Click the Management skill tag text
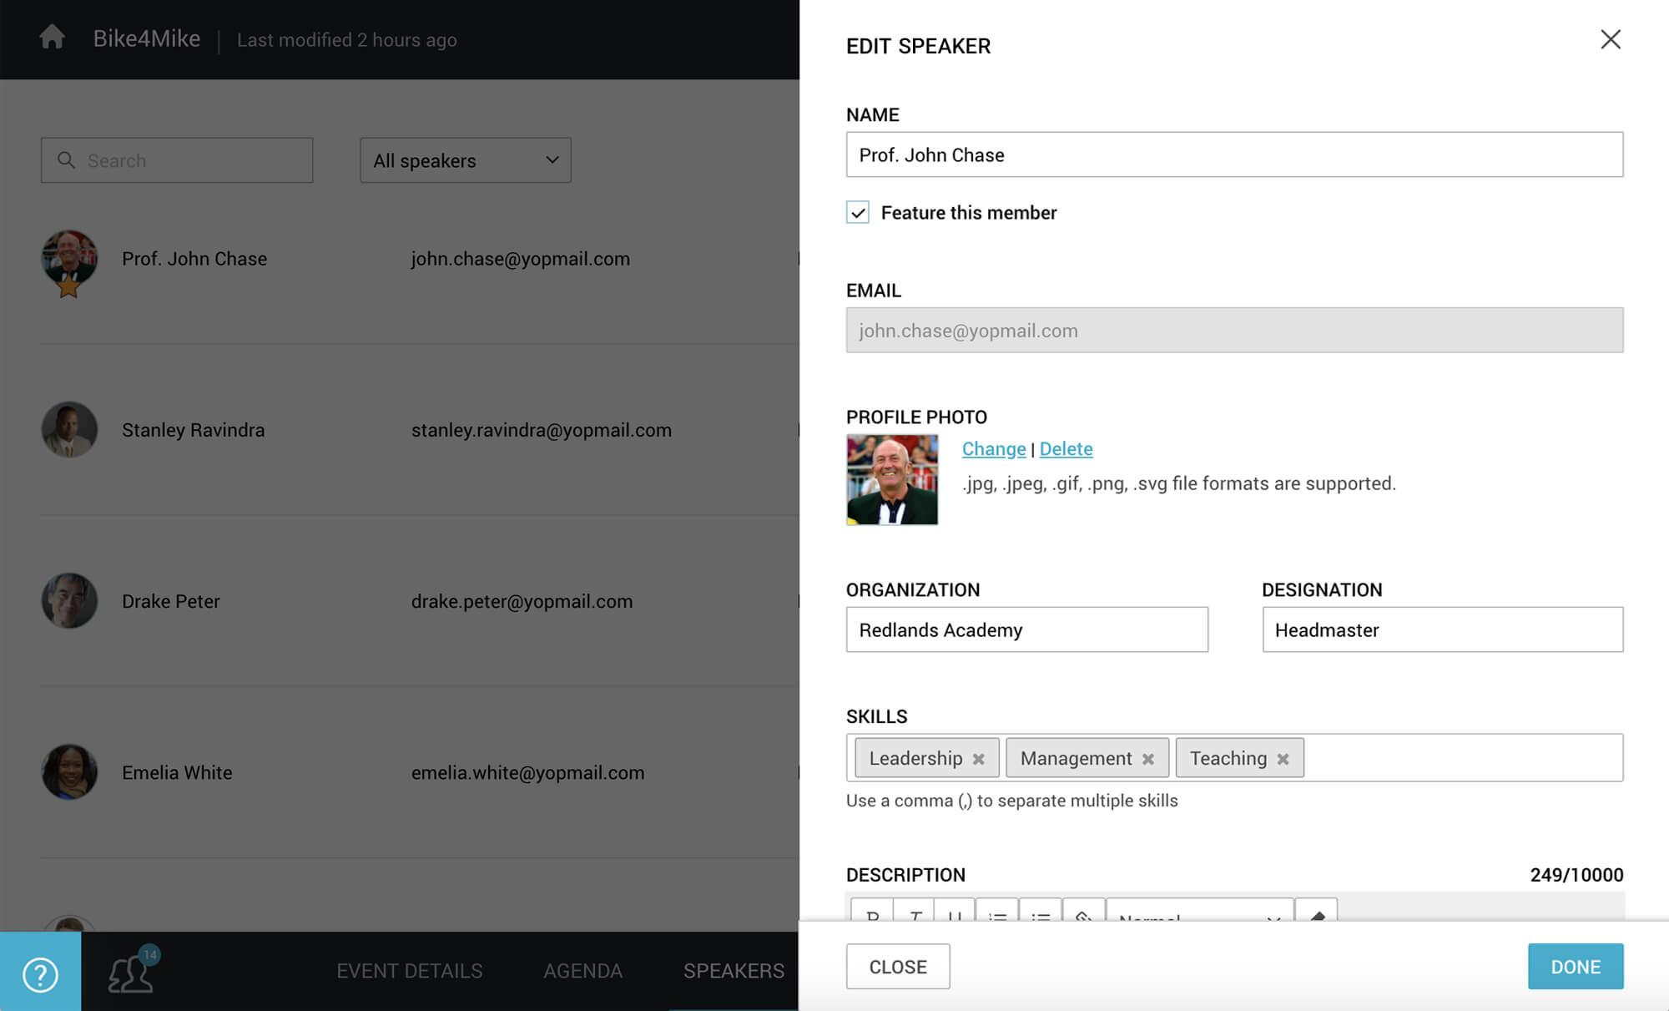The height and width of the screenshot is (1011, 1669). point(1076,758)
